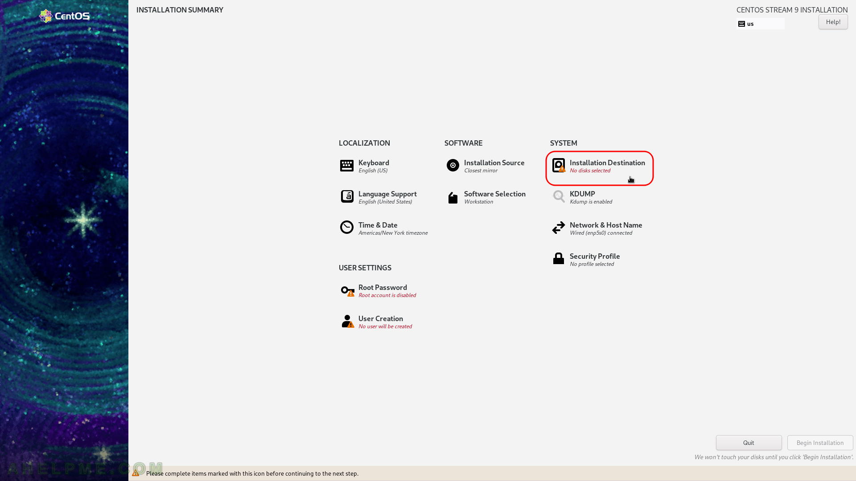This screenshot has width=856, height=481.
Task: Click the INSTALLATION SUMMARY title
Action: (180, 10)
